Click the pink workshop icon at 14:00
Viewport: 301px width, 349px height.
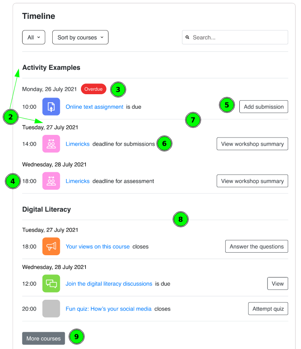point(51,144)
